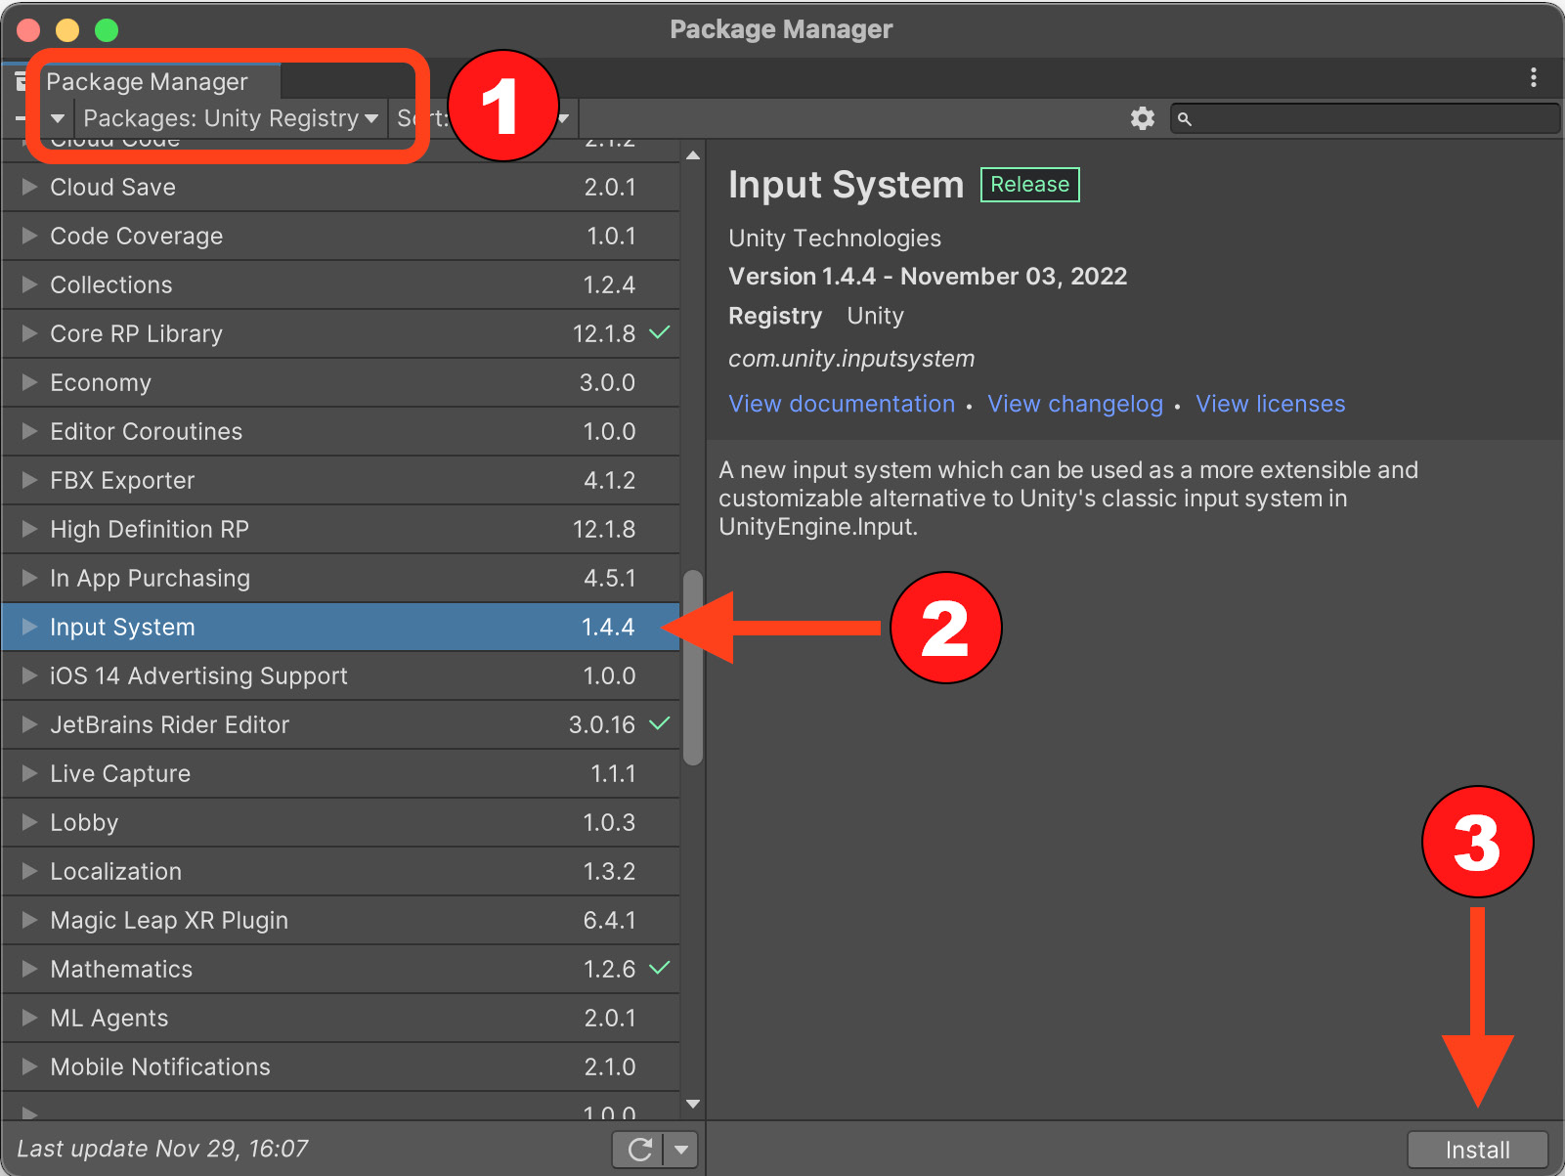Expand the Collections package arrow

29,284
